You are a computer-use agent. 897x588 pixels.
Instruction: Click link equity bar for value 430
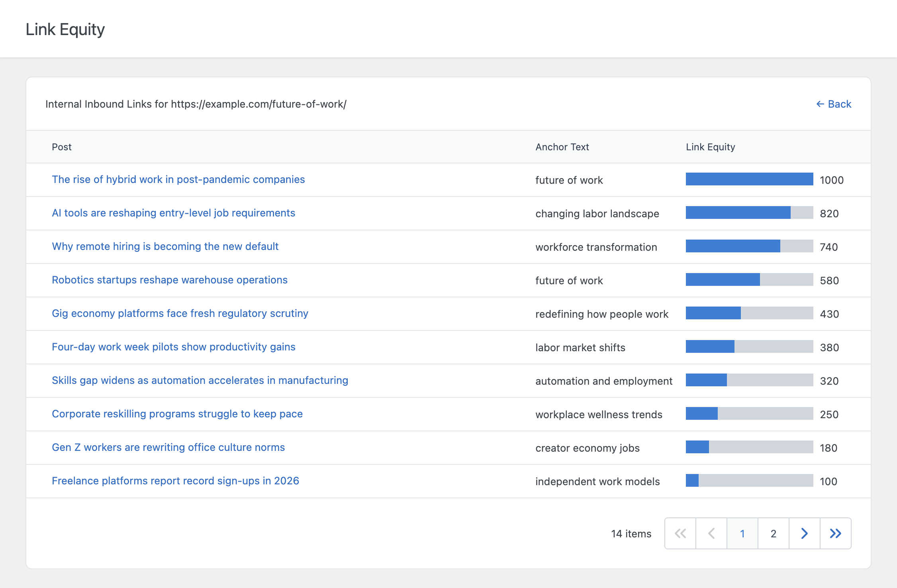pyautogui.click(x=750, y=313)
